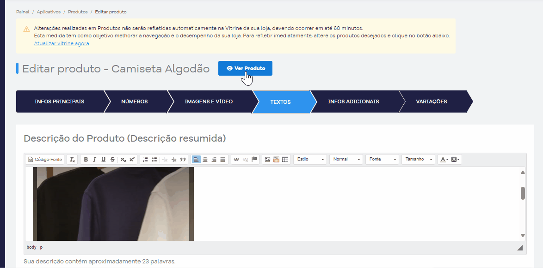Click the Ver Produto button
This screenshot has width=543, height=268.
245,68
